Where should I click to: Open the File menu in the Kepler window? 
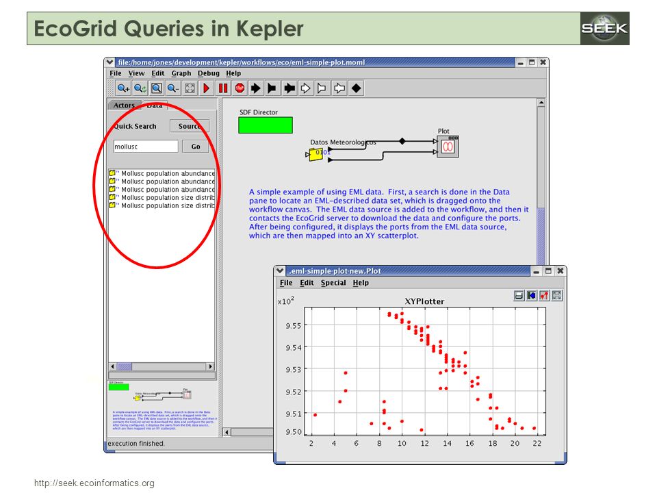click(x=116, y=73)
